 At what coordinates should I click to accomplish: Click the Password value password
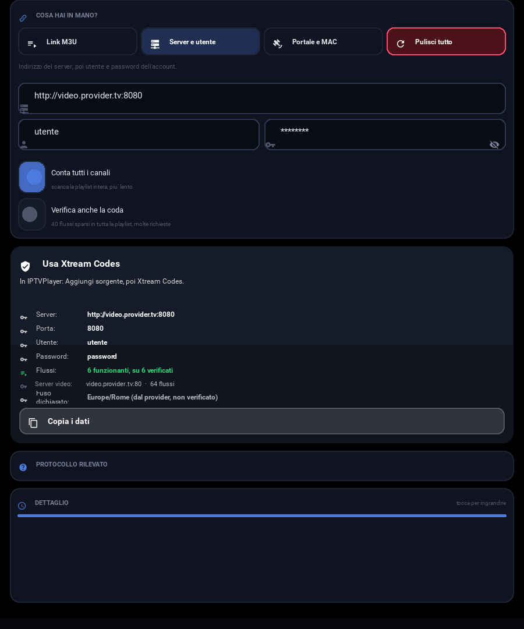(102, 356)
